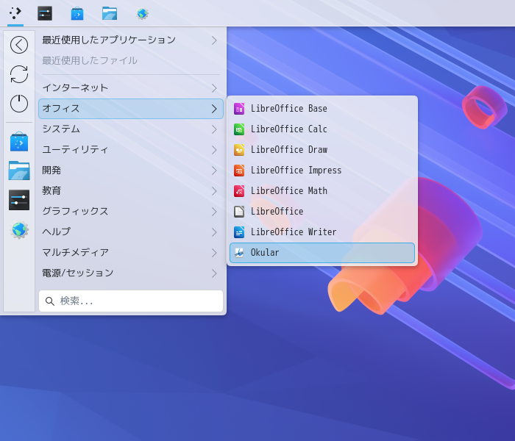Click the power off icon in sidebar
Viewport: 515px width, 441px height.
(19, 104)
